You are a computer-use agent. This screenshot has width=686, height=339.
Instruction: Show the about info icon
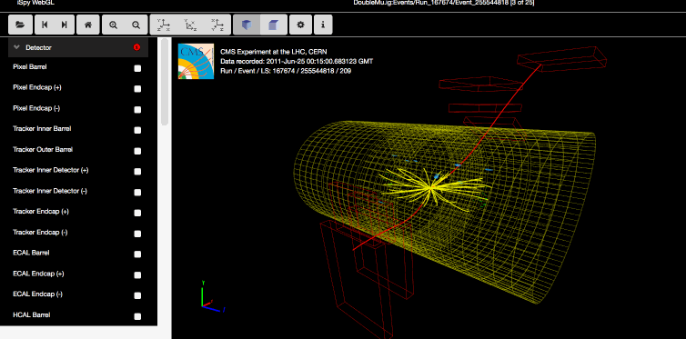[x=323, y=25]
